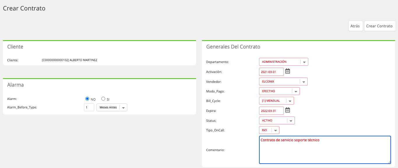The image size is (398, 168).
Task: Click the Status: field label
Action: click(211, 121)
